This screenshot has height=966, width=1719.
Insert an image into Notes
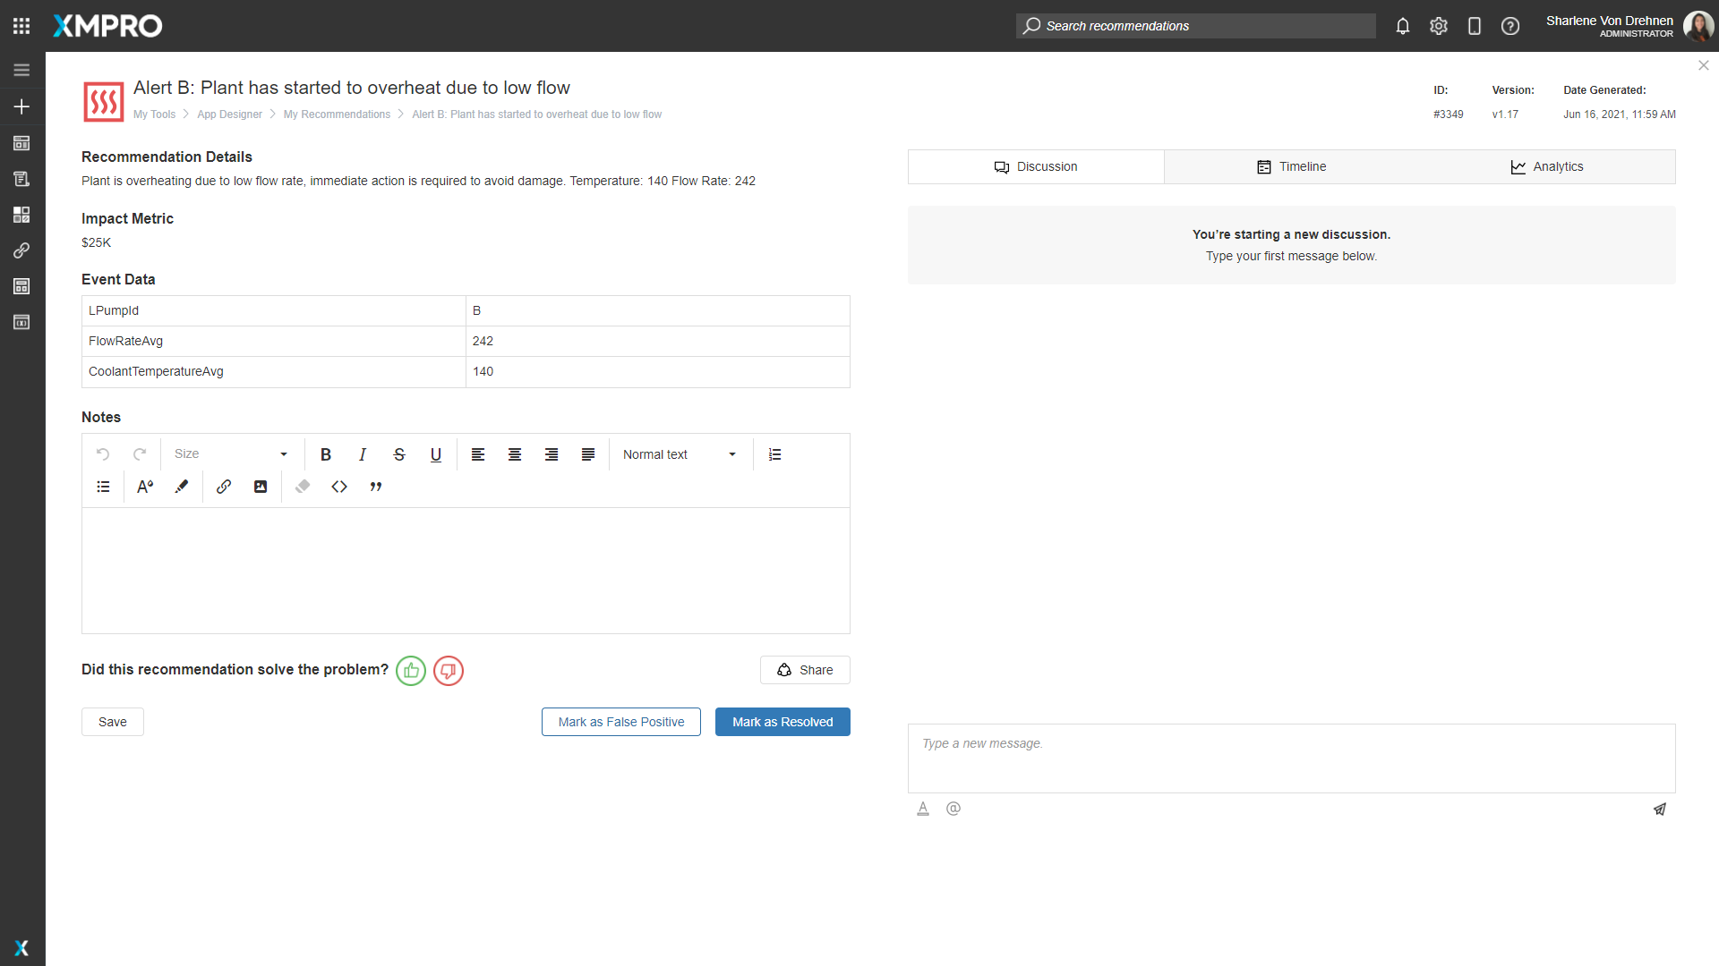pos(261,487)
